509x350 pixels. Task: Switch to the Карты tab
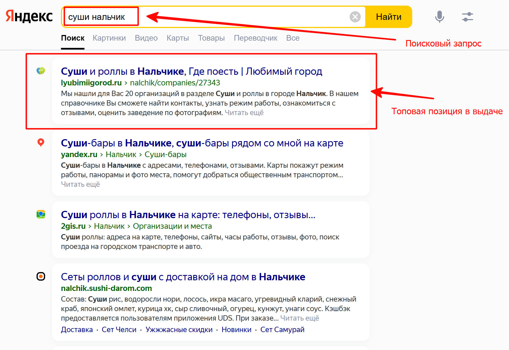click(x=178, y=38)
